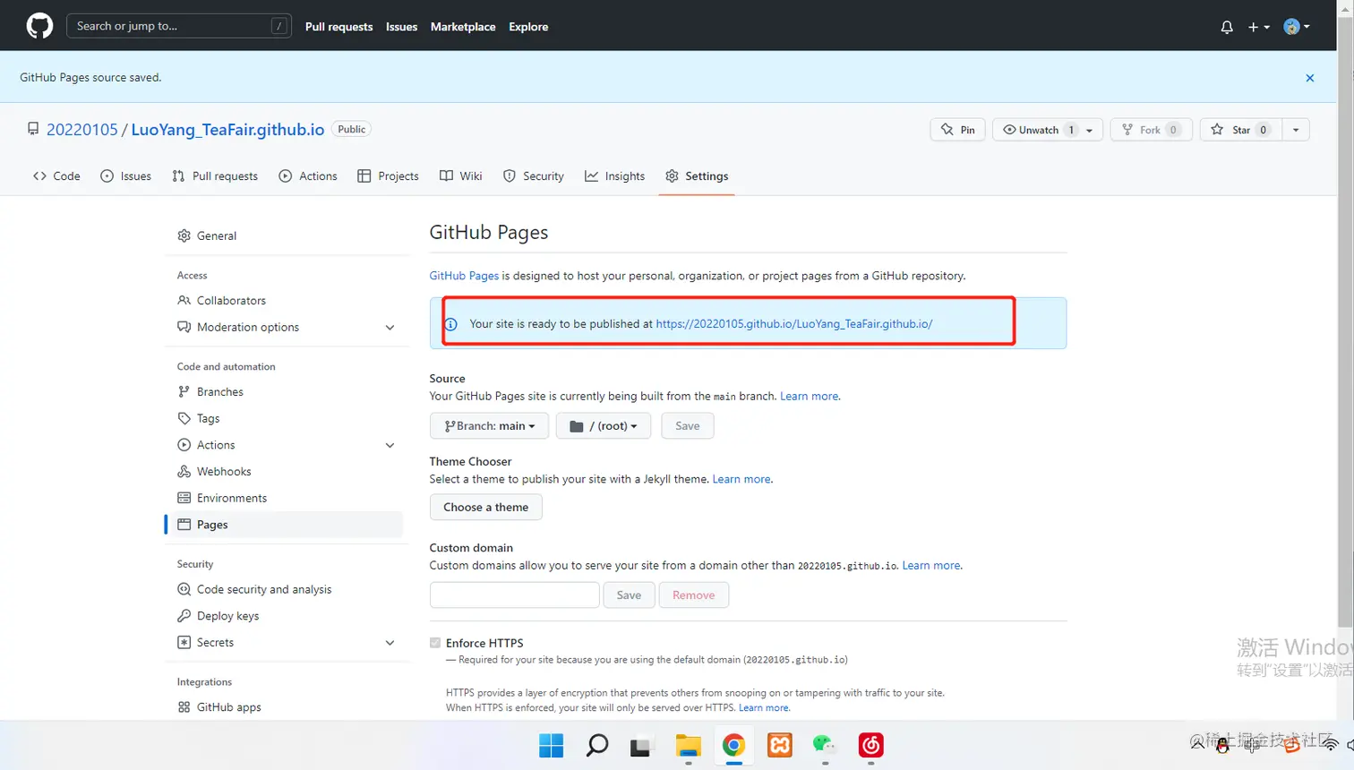The width and height of the screenshot is (1354, 770).
Task: Switch to the repository Pull requests tab
Action: pyautogui.click(x=215, y=176)
